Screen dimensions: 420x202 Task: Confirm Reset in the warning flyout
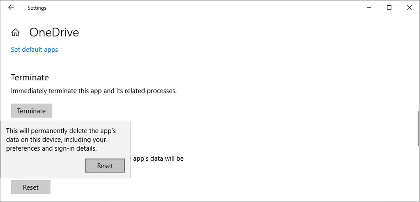pos(105,166)
